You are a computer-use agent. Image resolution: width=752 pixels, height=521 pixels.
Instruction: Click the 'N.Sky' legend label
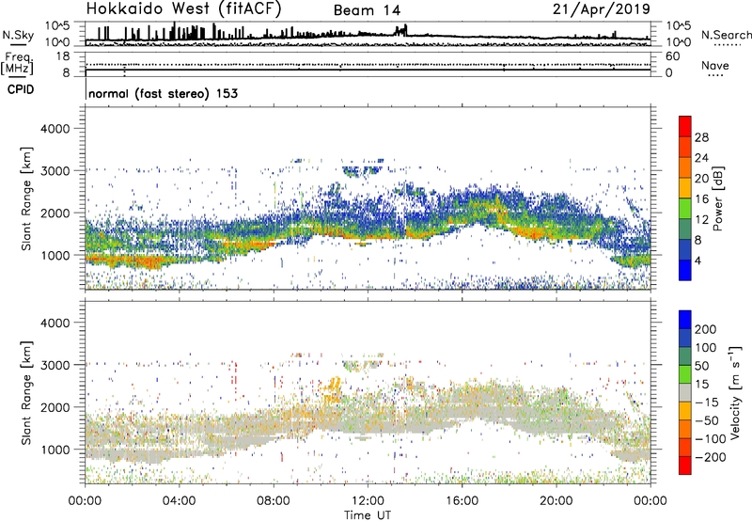pos(18,36)
